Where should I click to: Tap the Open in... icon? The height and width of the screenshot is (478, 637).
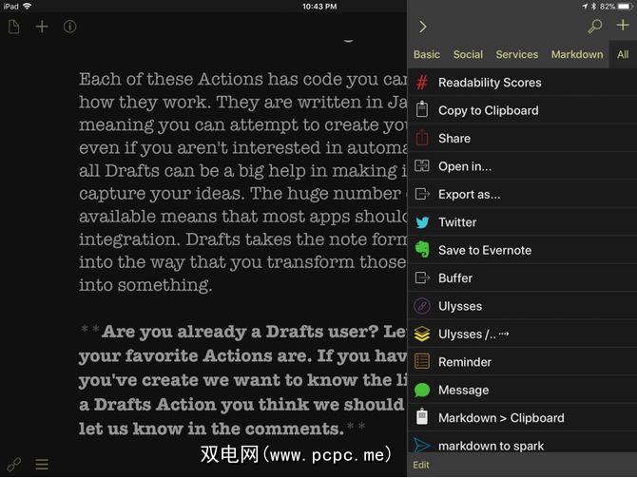click(422, 166)
